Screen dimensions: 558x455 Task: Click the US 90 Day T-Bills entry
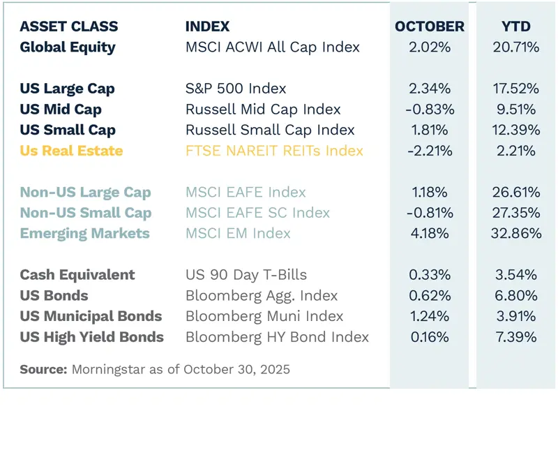point(246,275)
